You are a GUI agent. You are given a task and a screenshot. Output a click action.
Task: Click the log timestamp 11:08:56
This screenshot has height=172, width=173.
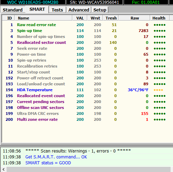point(12,151)
